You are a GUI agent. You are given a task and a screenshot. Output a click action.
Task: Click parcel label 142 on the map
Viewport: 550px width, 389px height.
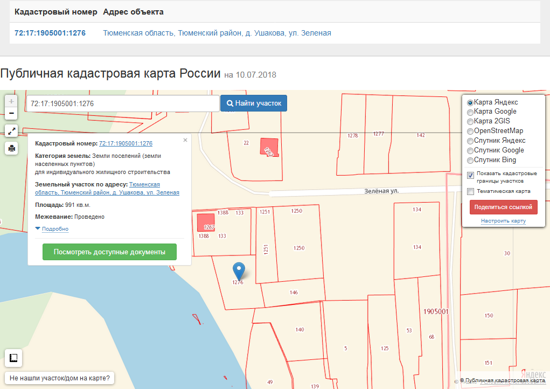pyautogui.click(x=421, y=135)
